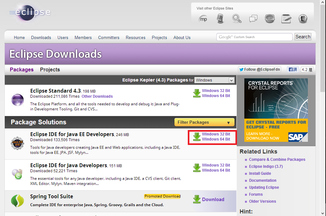Open Eclipse IDE for Java Developers title
The width and height of the screenshot is (326, 216).
[69, 166]
